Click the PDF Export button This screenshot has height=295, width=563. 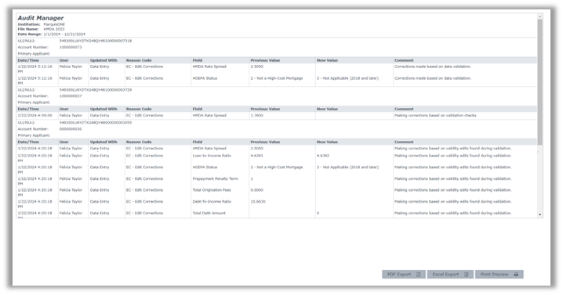click(x=404, y=274)
